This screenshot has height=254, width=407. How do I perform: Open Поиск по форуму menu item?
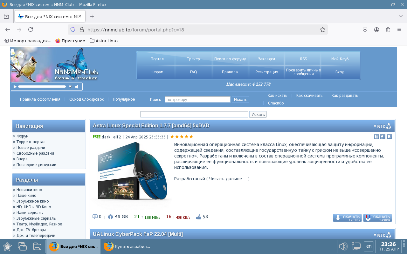pyautogui.click(x=230, y=59)
